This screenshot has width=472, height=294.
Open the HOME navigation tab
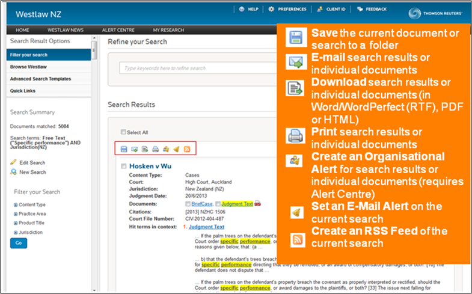22,30
